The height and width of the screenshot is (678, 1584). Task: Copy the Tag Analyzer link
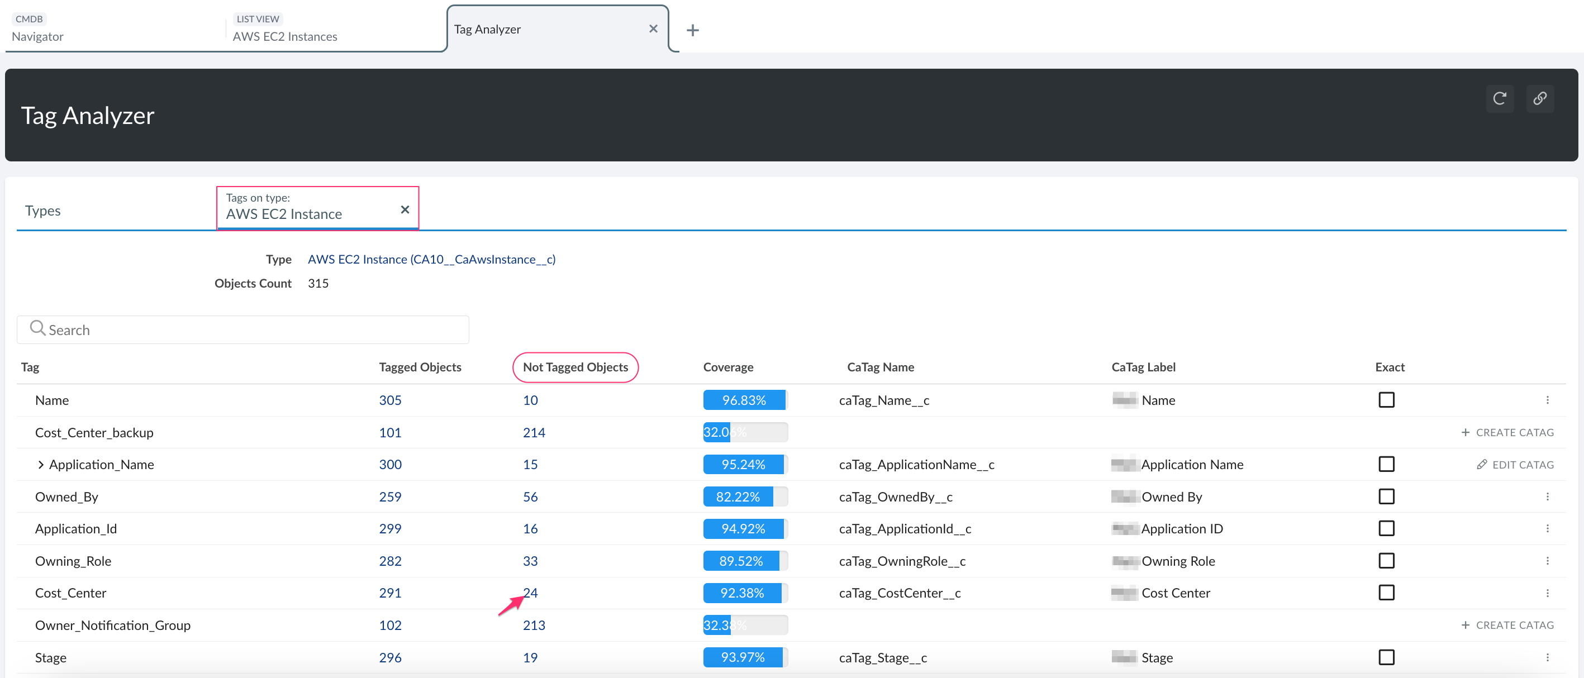[1540, 98]
